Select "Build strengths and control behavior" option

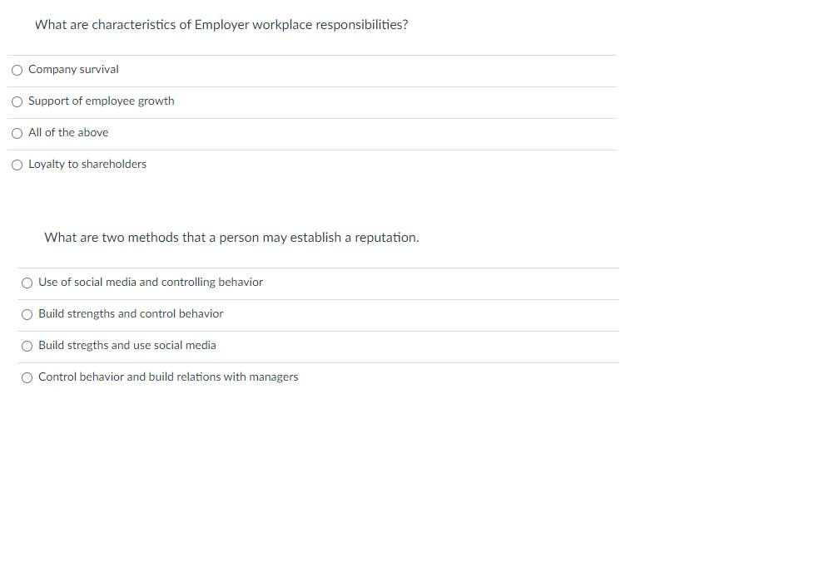(x=27, y=314)
